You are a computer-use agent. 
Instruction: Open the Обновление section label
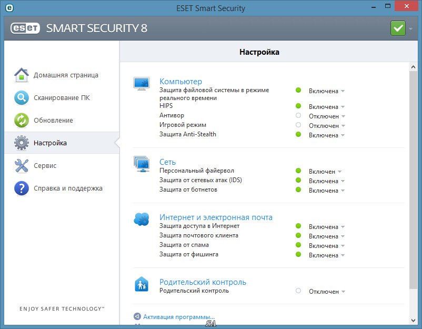53,121
